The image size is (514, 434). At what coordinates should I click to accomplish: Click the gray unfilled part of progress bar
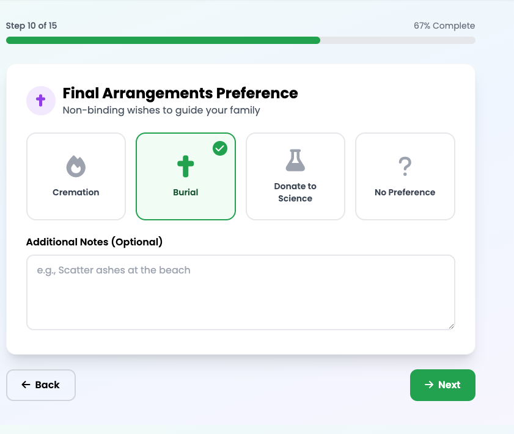pos(397,40)
